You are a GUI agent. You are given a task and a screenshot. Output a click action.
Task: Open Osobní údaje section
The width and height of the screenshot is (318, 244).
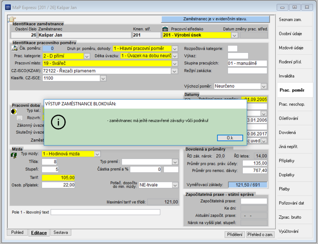(294, 34)
